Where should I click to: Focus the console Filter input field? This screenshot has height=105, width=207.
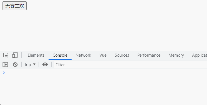click(x=130, y=65)
